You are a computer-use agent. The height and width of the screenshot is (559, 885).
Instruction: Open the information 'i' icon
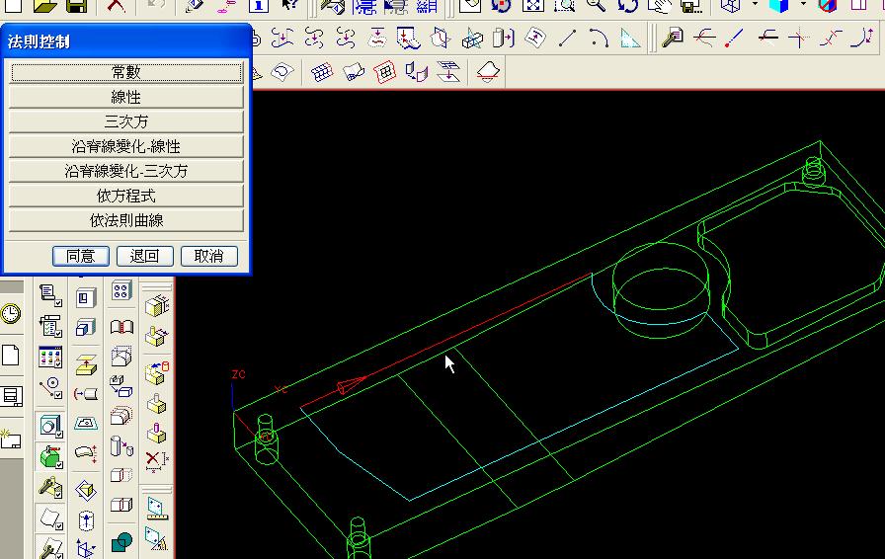pyautogui.click(x=259, y=6)
